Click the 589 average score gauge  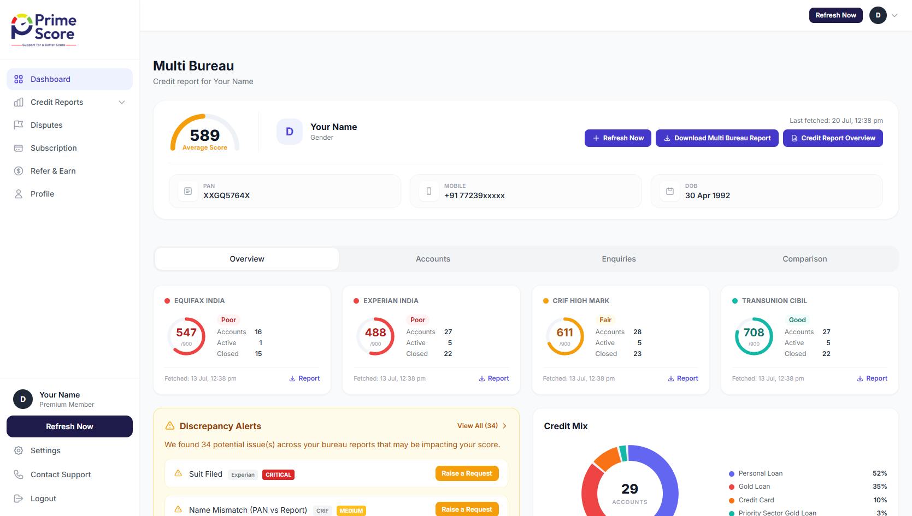205,133
